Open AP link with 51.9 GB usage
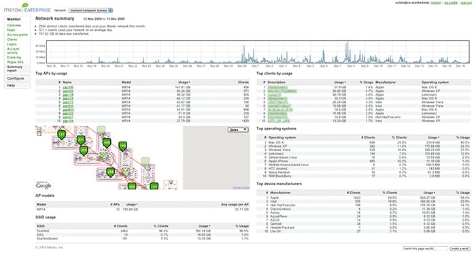476x254 pixels. (68, 113)
